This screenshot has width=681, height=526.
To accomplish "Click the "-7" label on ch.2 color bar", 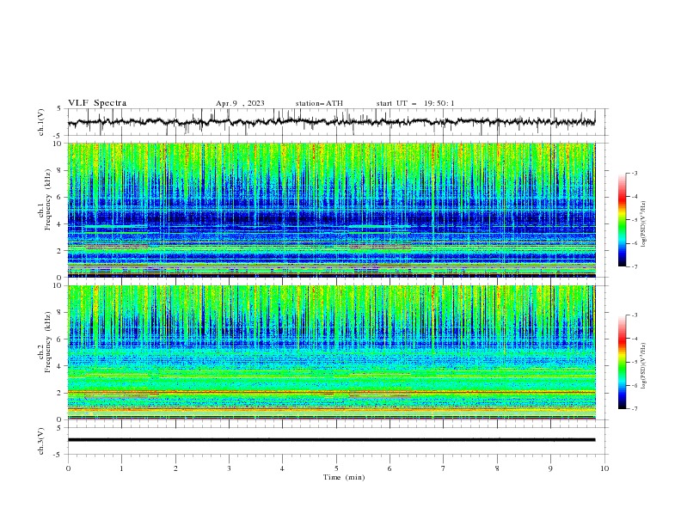I will (x=635, y=409).
